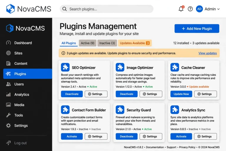Screen dimensions: 226x151
Task: Click the Image Optimizer puzzle icon
Action: 120,67
